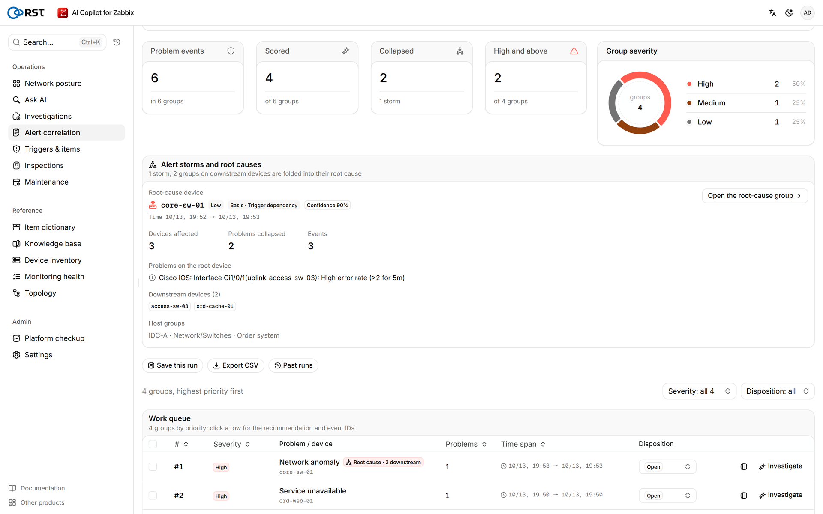Click Past runs button
The width and height of the screenshot is (823, 514).
click(293, 365)
